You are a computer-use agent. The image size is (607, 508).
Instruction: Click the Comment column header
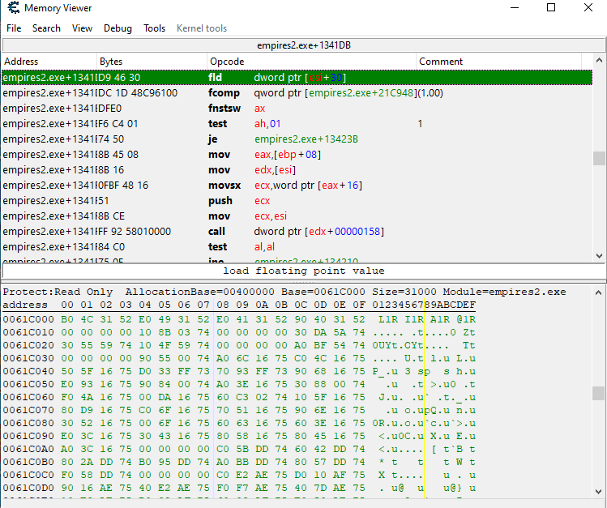pos(498,62)
